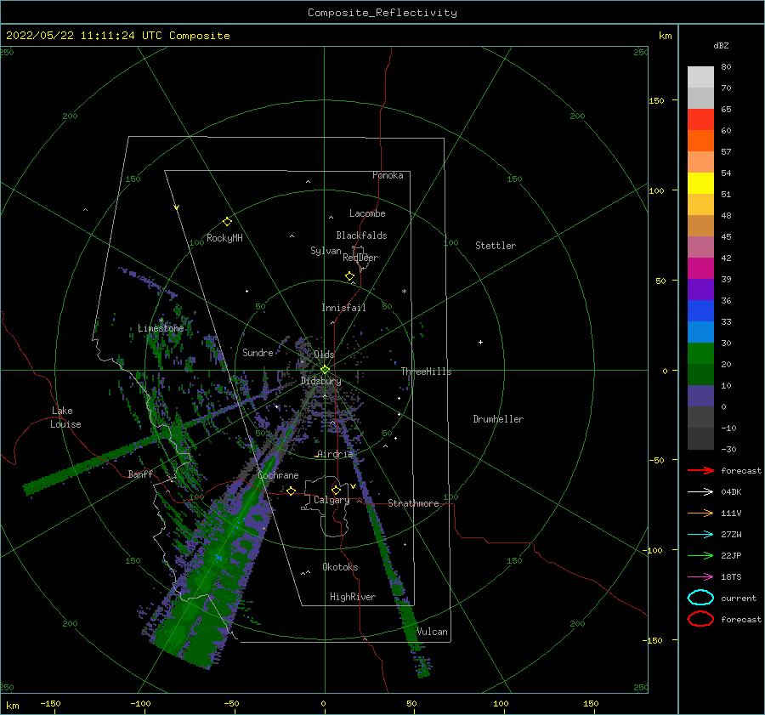The height and width of the screenshot is (715, 765).
Task: Click the magenta 18TS arrow legend icon
Action: [700, 577]
